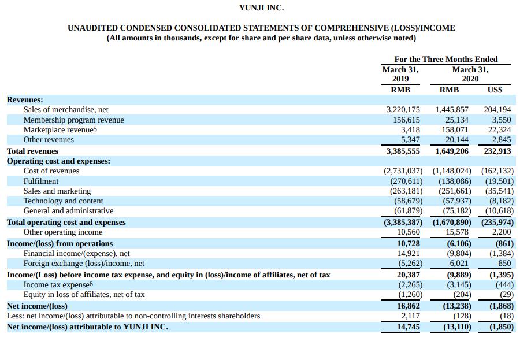Click the 2,117 non-controlling interests value
Screen dimensions: 531x341
(x=410, y=316)
